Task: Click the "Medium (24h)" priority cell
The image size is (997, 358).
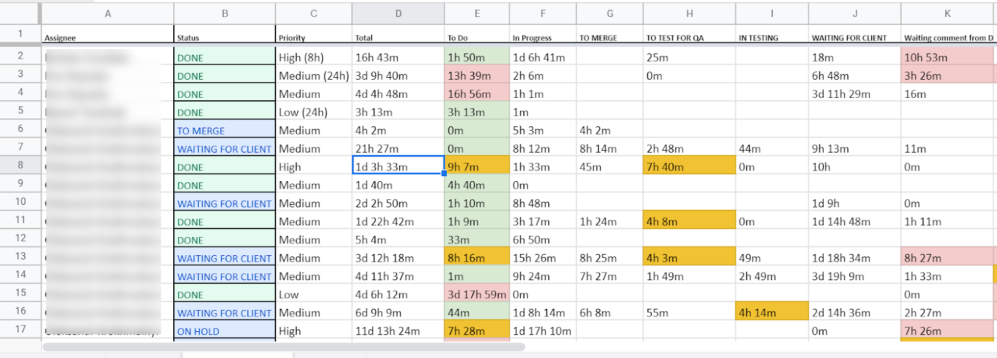Action: 313,76
